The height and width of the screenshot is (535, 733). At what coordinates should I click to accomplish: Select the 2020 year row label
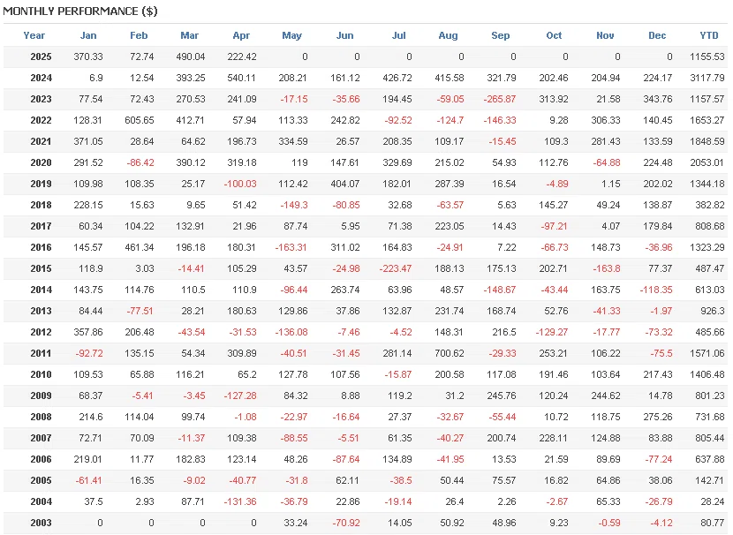(41, 162)
